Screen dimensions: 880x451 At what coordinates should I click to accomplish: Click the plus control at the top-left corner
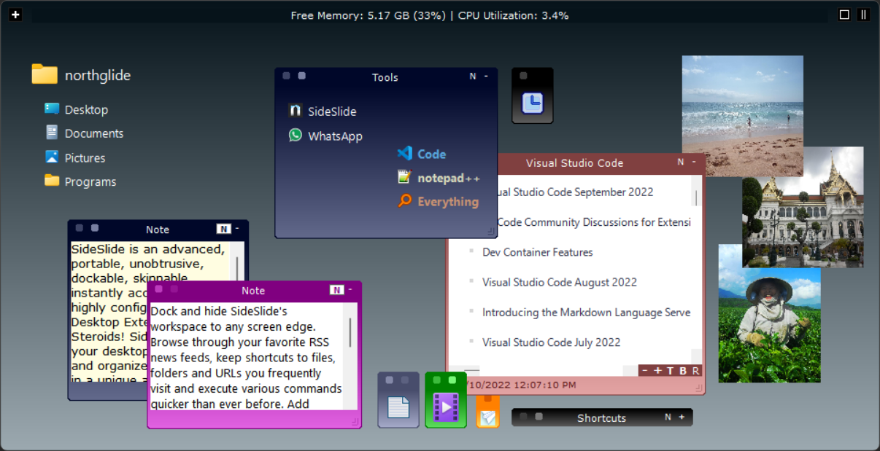(15, 14)
